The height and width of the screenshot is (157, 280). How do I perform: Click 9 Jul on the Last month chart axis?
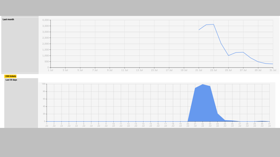point(110,70)
